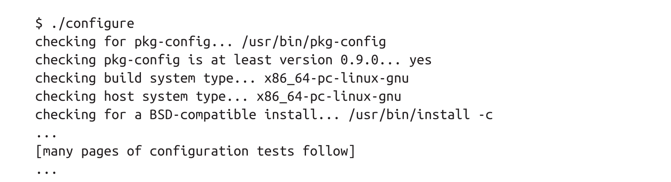This screenshot has height=182, width=671.
Task: Click "checking" on the pkg-config path line
Action: pos(66,42)
